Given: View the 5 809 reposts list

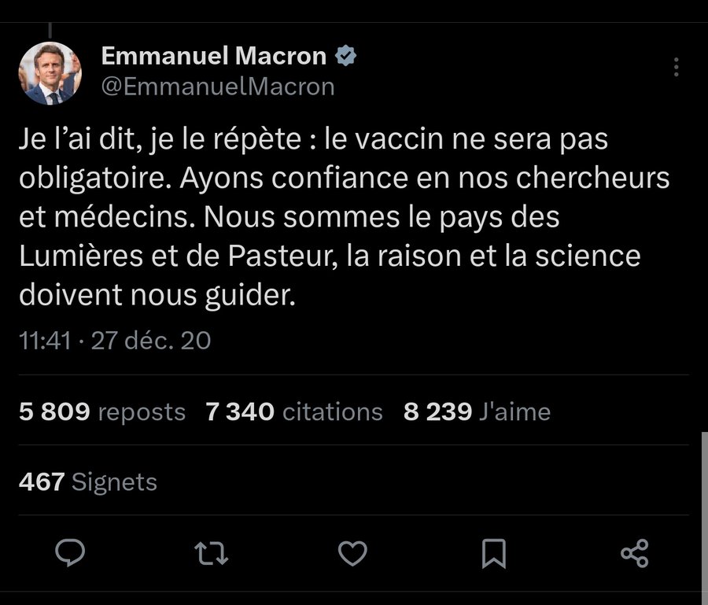Looking at the screenshot, I should coord(102,411).
